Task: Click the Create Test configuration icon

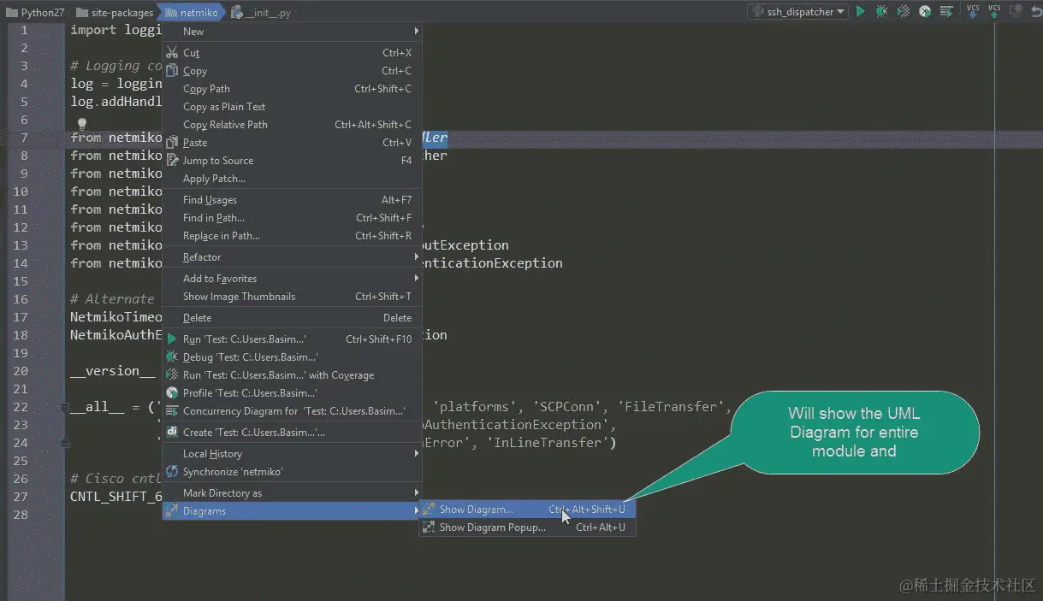Action: point(172,433)
